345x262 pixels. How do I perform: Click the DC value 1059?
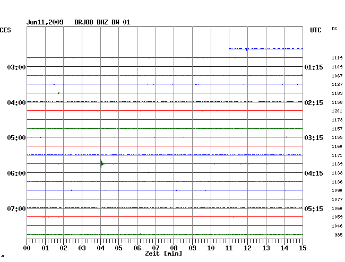pyautogui.click(x=337, y=217)
